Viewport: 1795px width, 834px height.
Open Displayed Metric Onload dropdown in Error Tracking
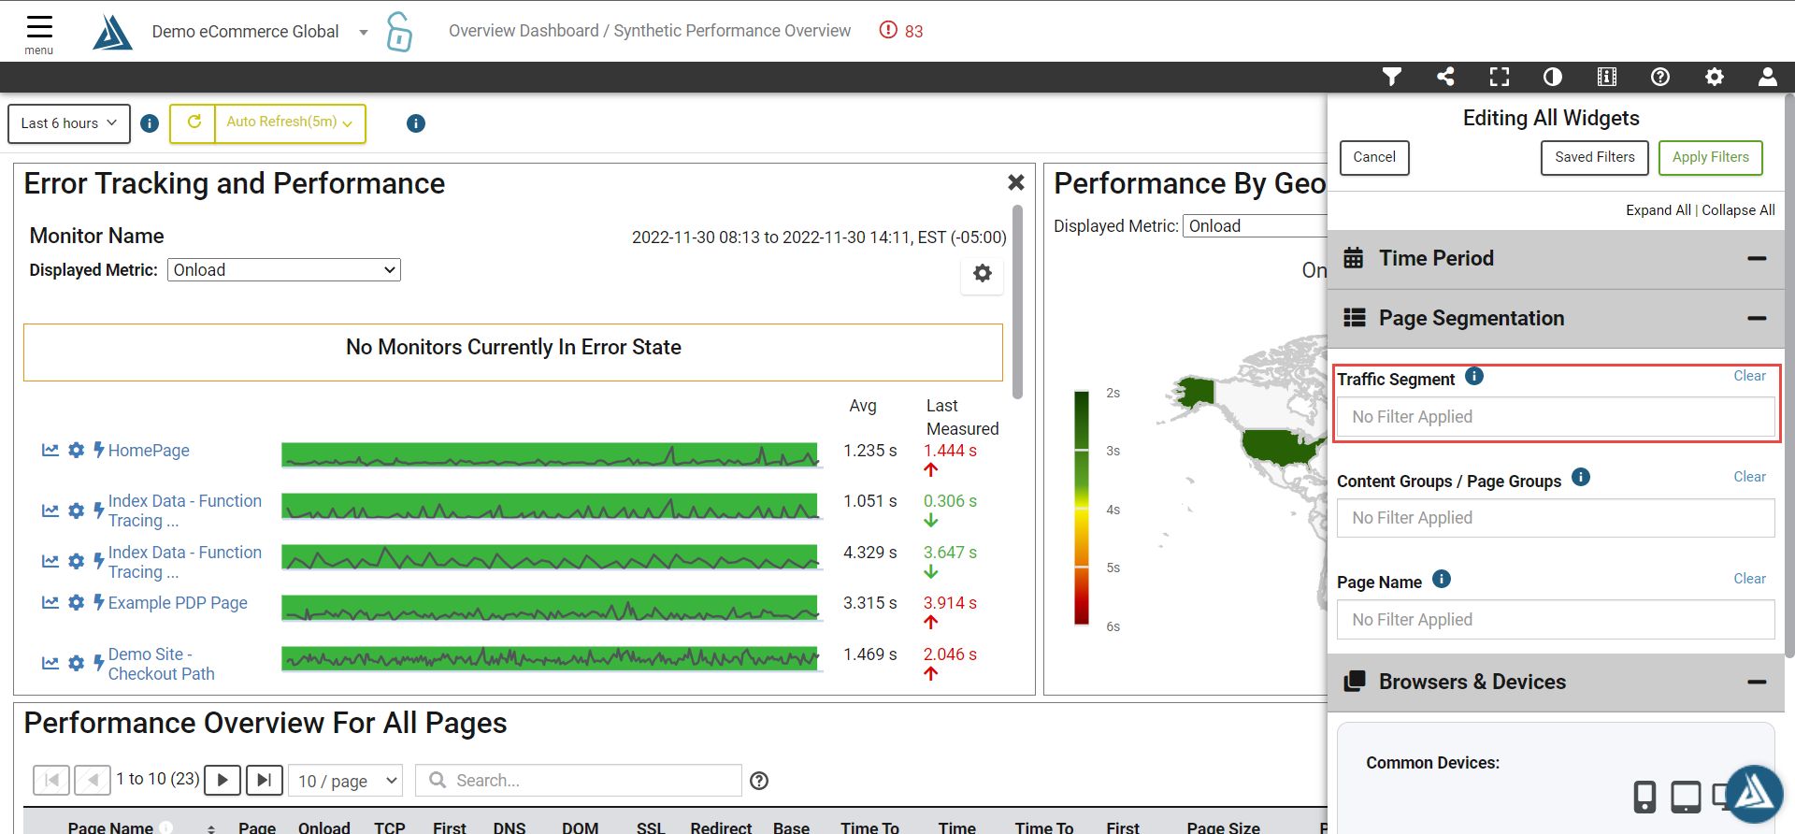284,270
